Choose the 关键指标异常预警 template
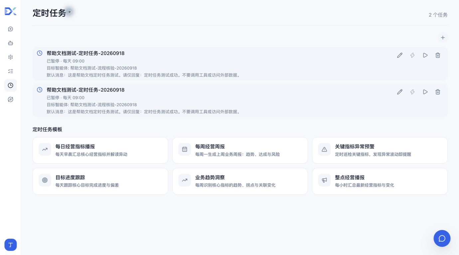The width and height of the screenshot is (459, 255). tap(380, 150)
